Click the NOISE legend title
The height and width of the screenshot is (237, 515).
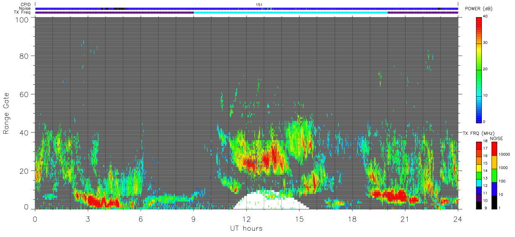point(497,138)
